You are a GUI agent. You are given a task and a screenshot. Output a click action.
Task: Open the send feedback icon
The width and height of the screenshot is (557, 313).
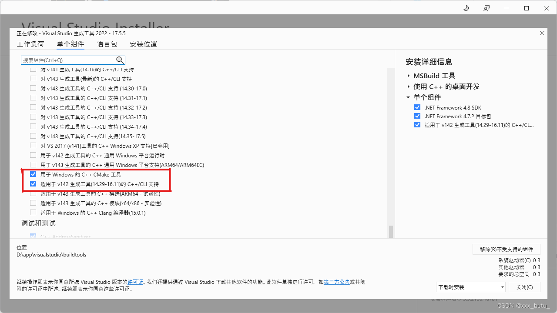487,8
